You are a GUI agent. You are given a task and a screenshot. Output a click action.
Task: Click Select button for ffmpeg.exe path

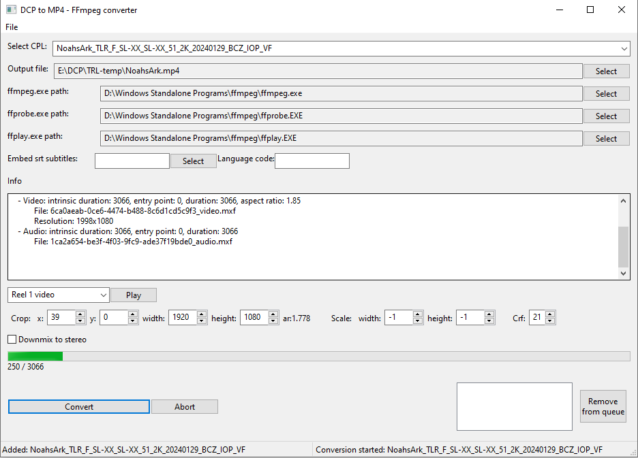606,93
